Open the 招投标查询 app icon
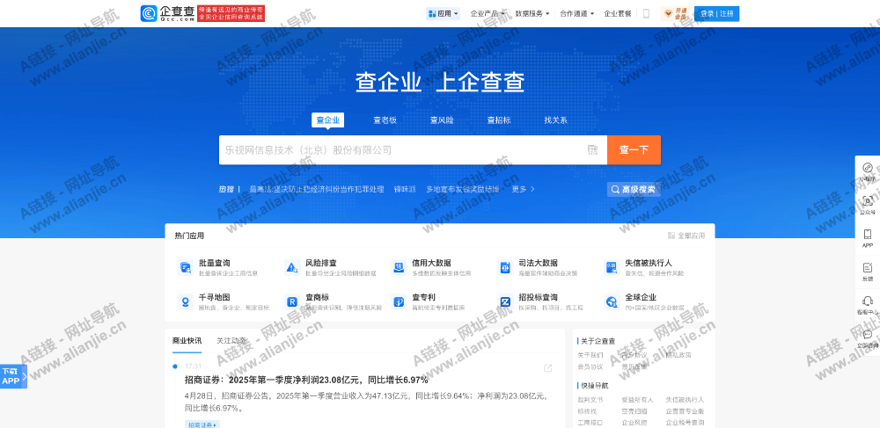This screenshot has height=428, width=880. coord(505,302)
